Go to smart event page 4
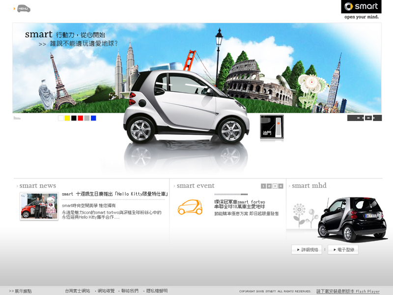Screen dimensions: 393x295 click(x=281, y=186)
